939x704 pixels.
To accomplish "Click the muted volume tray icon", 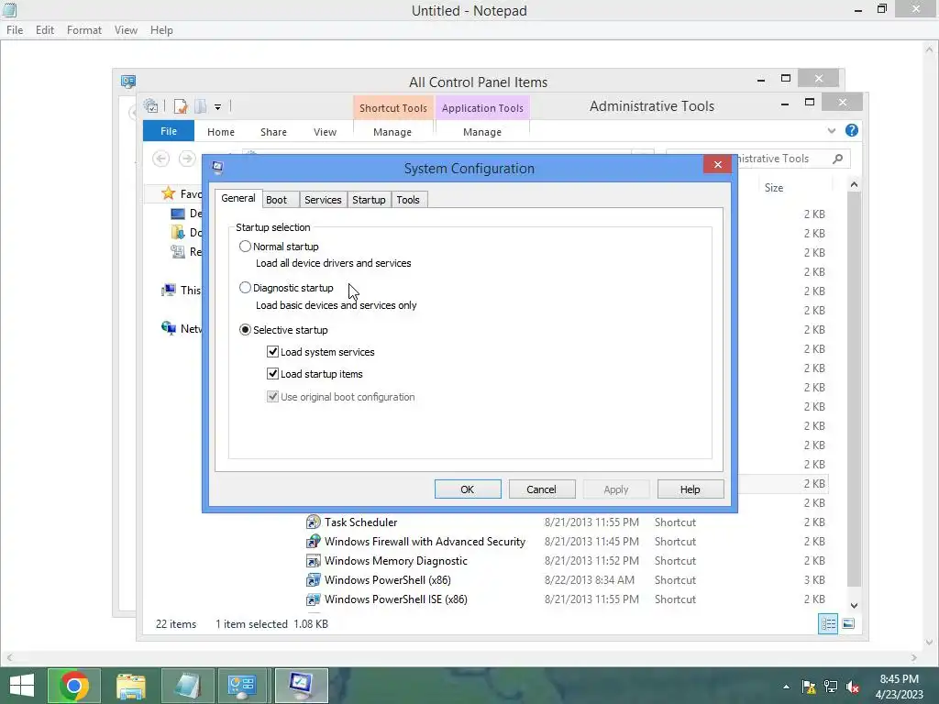I will [x=853, y=687].
